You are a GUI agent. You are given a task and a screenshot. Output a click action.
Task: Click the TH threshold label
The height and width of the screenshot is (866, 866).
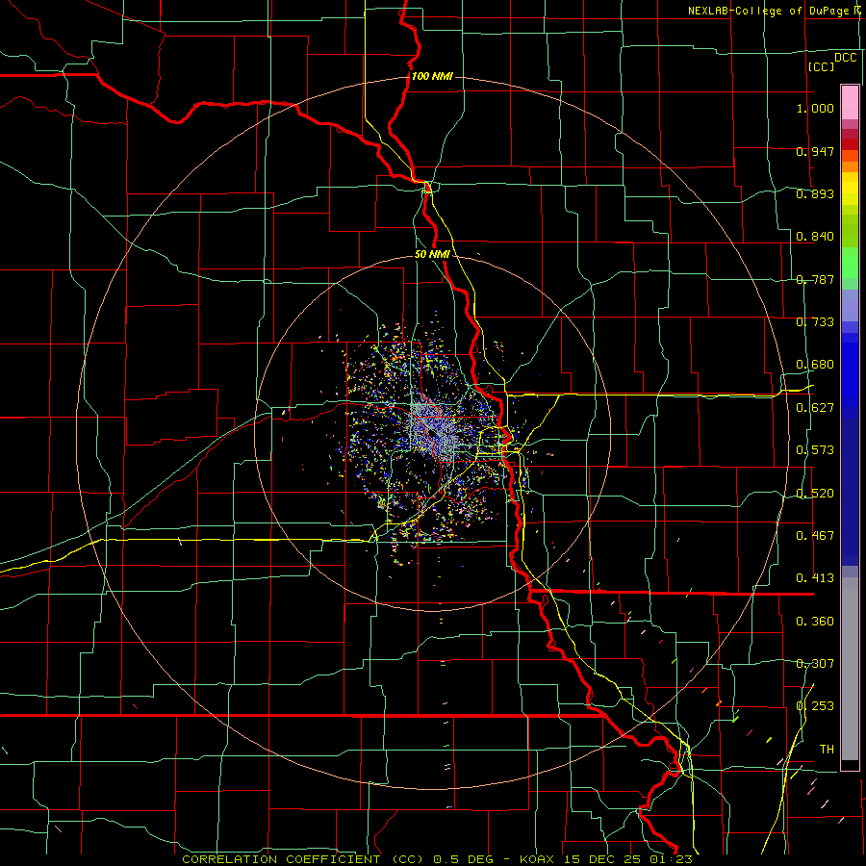(x=827, y=750)
